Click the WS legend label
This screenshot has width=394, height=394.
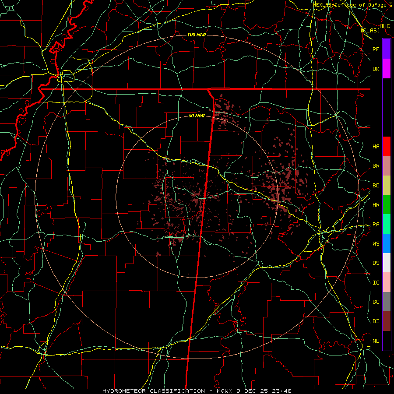[376, 243]
